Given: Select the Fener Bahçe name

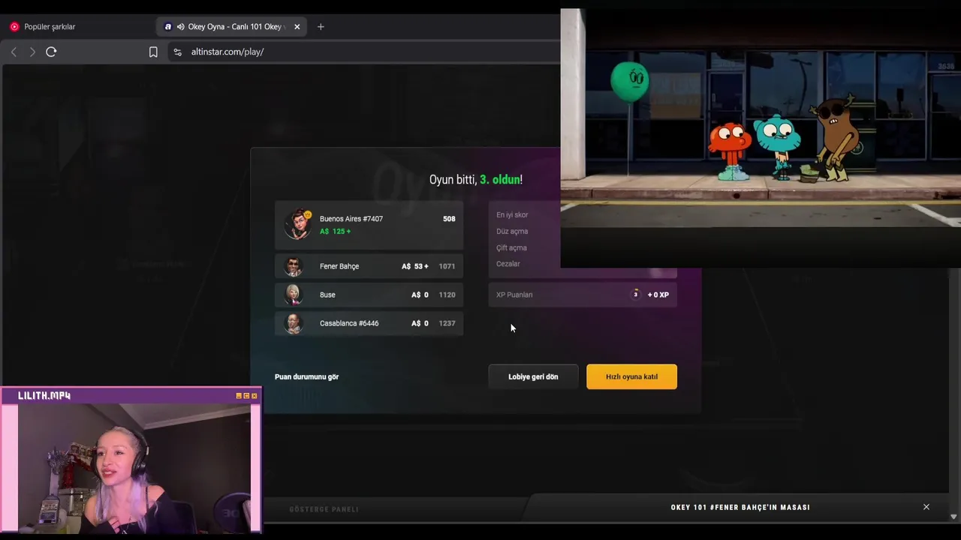Looking at the screenshot, I should [339, 266].
